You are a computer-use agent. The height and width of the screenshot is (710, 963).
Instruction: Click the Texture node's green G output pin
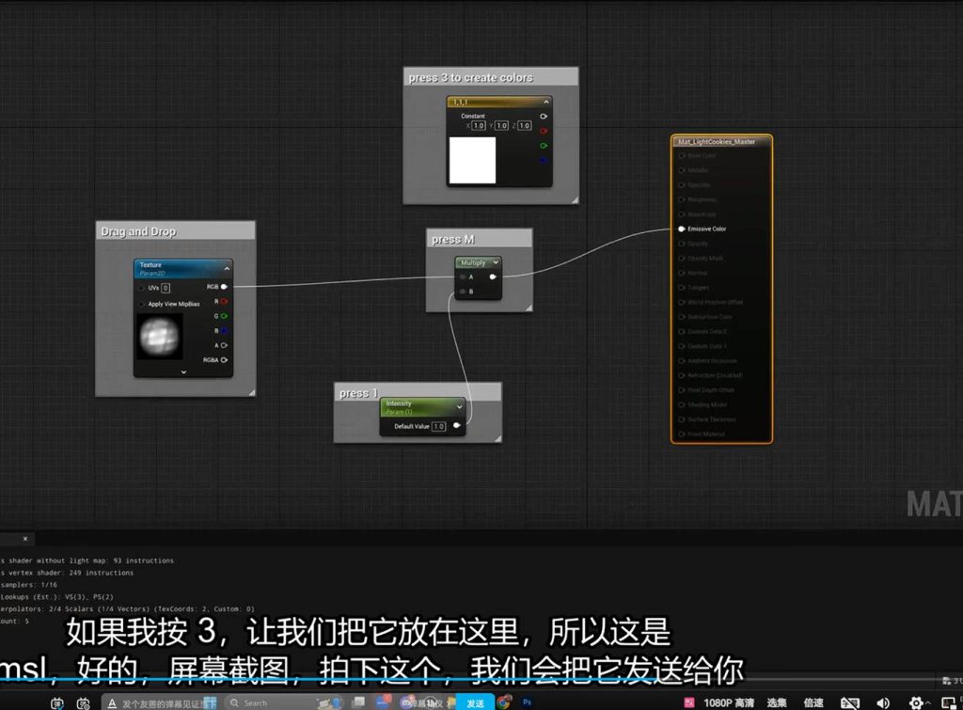[x=224, y=316]
